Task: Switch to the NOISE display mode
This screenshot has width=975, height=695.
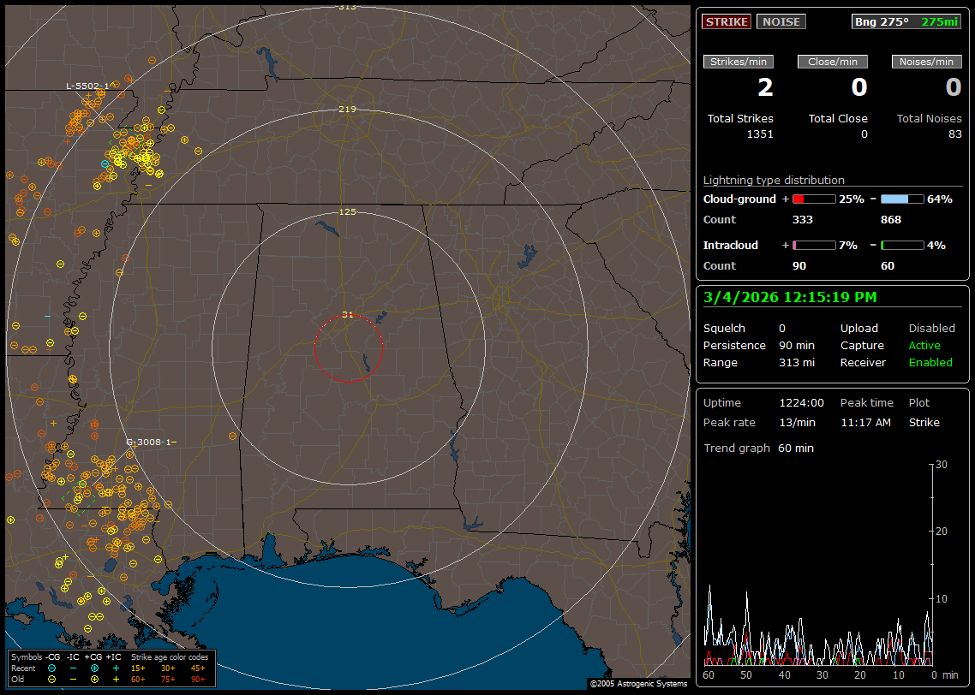Action: pos(781,21)
